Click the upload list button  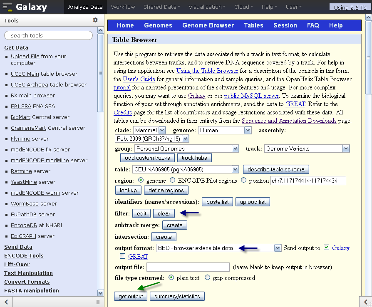click(253, 202)
